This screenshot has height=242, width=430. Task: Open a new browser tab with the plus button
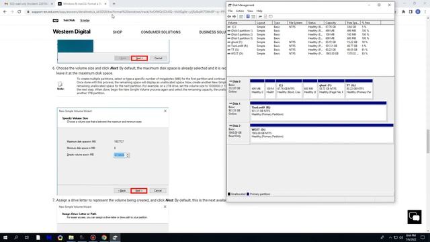(114, 4)
